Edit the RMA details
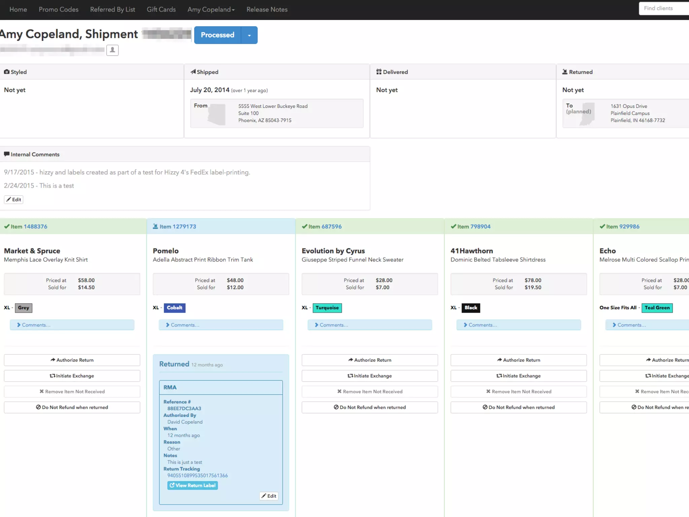Viewport: 689px width, 517px height. (269, 496)
